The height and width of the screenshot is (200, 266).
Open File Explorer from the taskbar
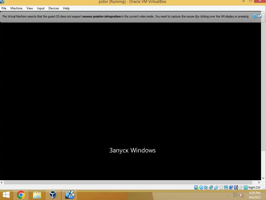(x=37, y=195)
